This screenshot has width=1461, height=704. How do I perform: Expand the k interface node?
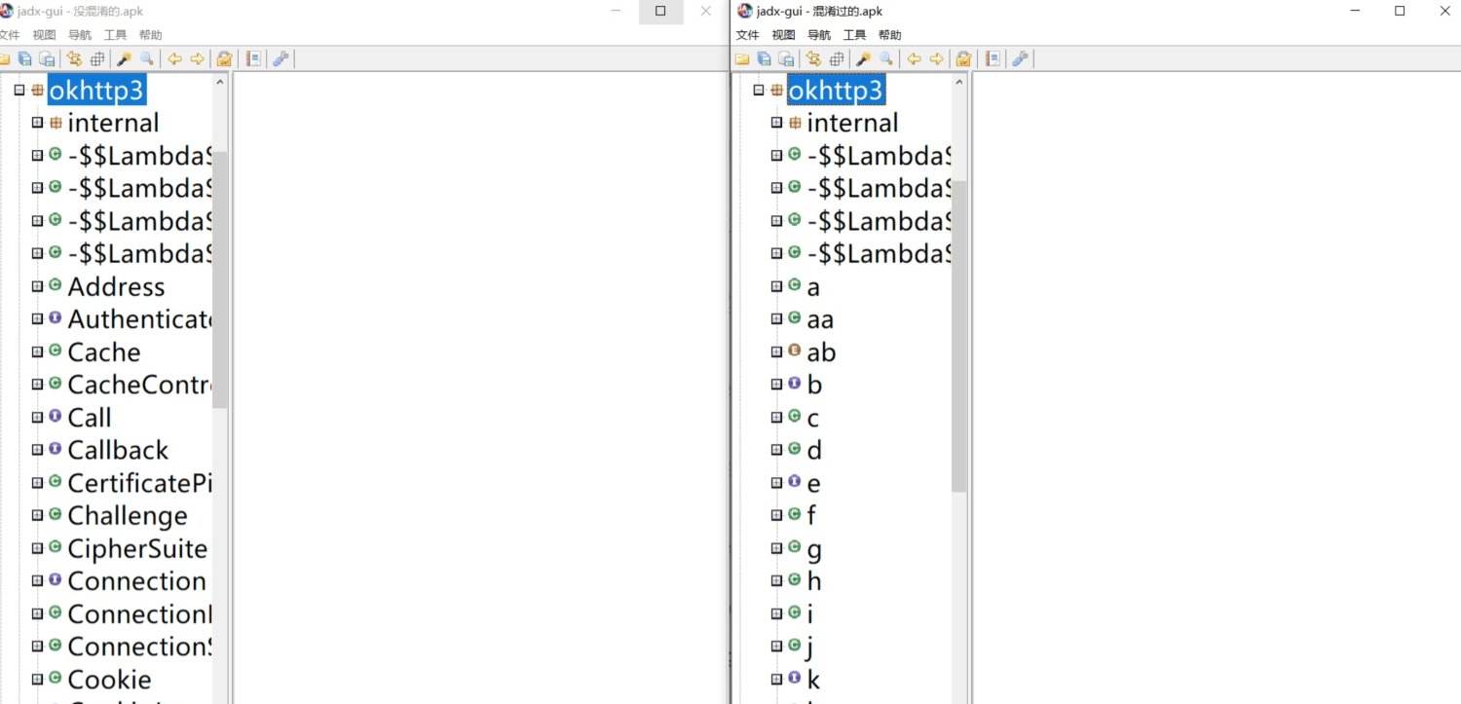coord(776,679)
